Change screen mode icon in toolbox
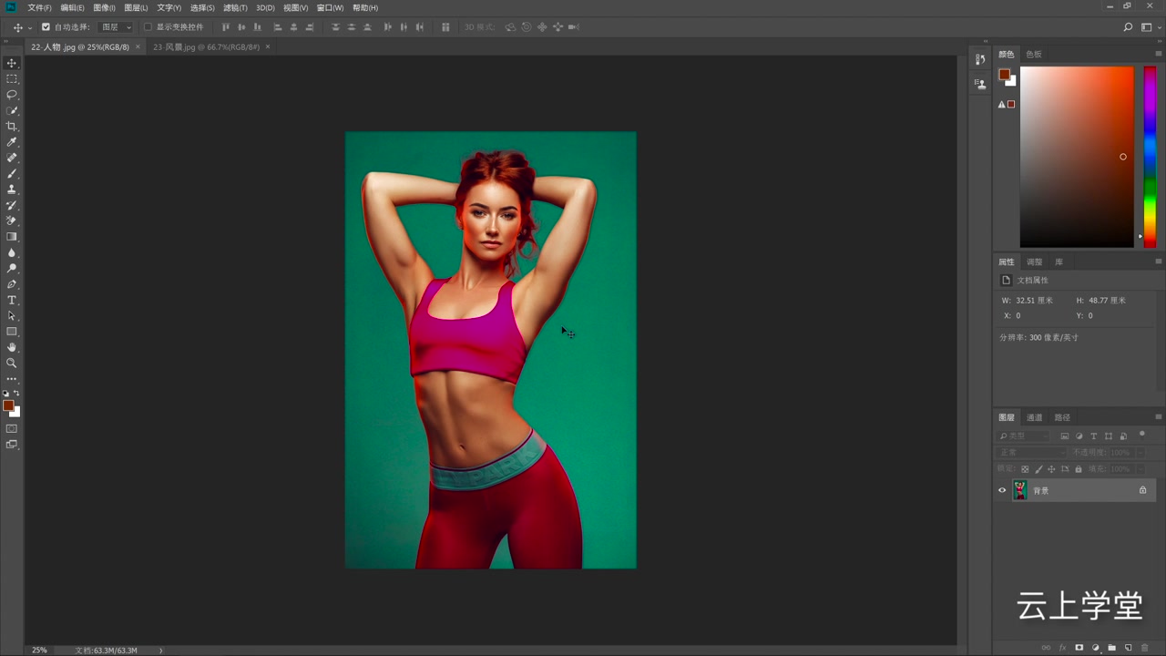Viewport: 1166px width, 656px height. (x=12, y=445)
